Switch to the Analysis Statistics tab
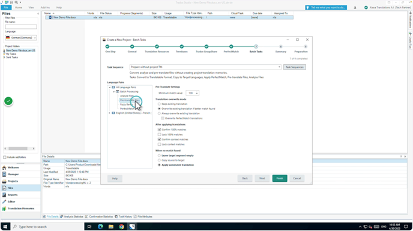Screen dimensions: 413x231 pos(71,217)
